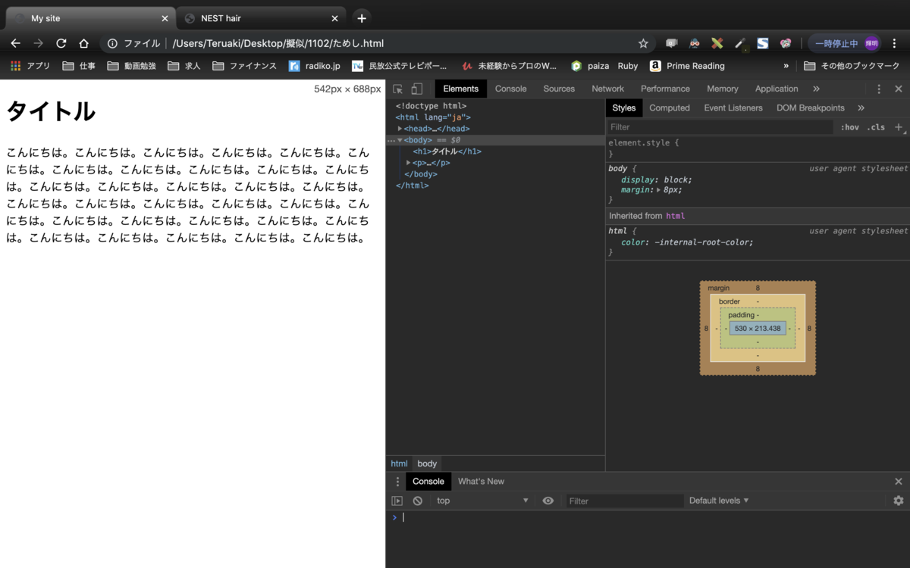Click the html link under Inherited from
The height and width of the screenshot is (568, 910).
click(675, 216)
